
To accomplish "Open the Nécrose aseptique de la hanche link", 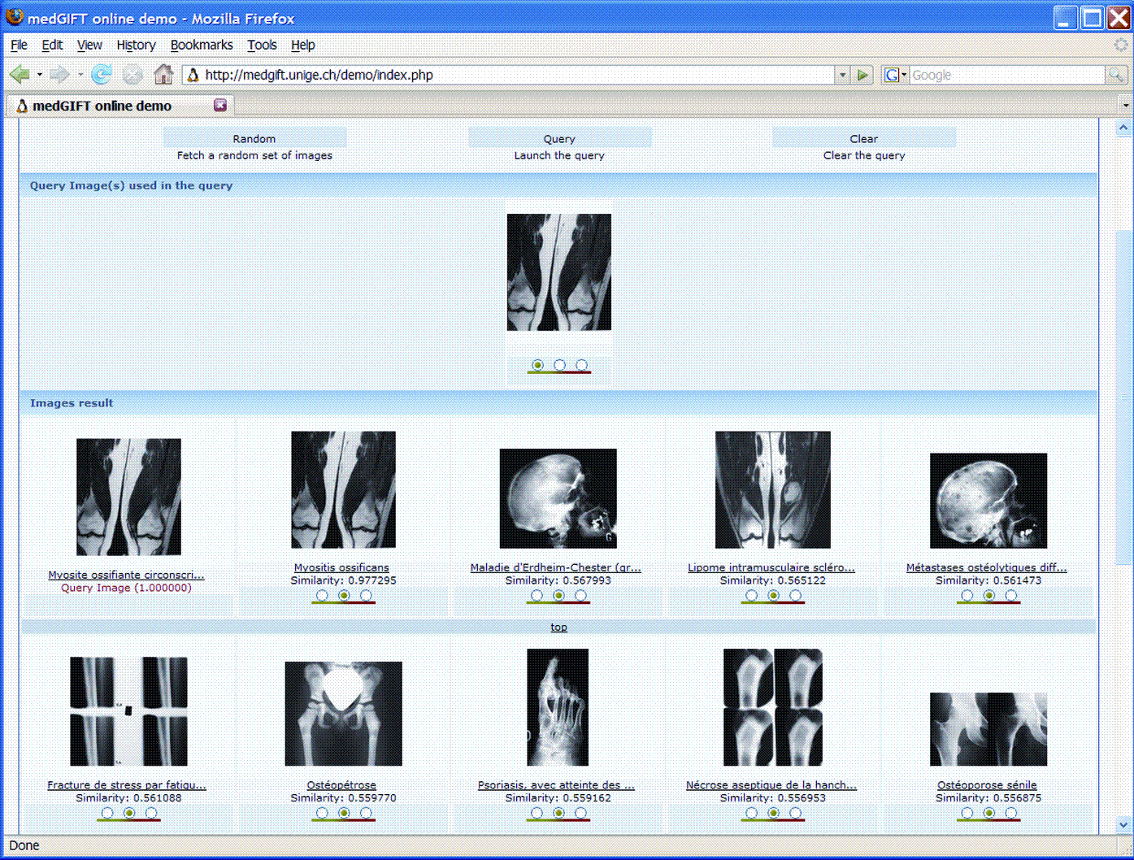I will (x=771, y=784).
